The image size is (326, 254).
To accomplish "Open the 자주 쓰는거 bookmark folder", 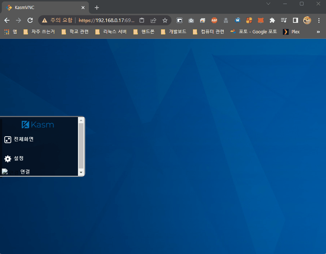I will point(39,32).
